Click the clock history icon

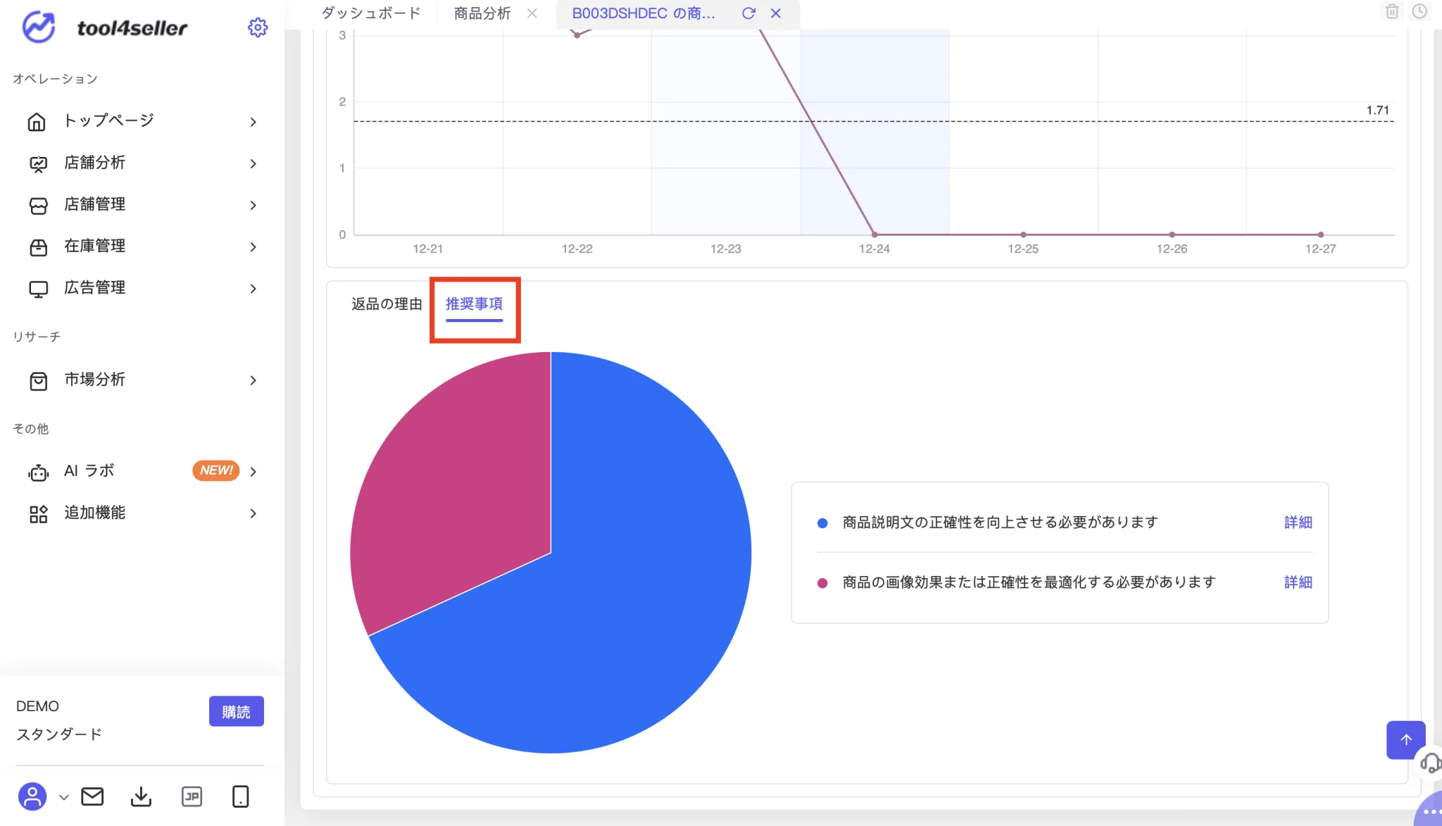pyautogui.click(x=1419, y=11)
